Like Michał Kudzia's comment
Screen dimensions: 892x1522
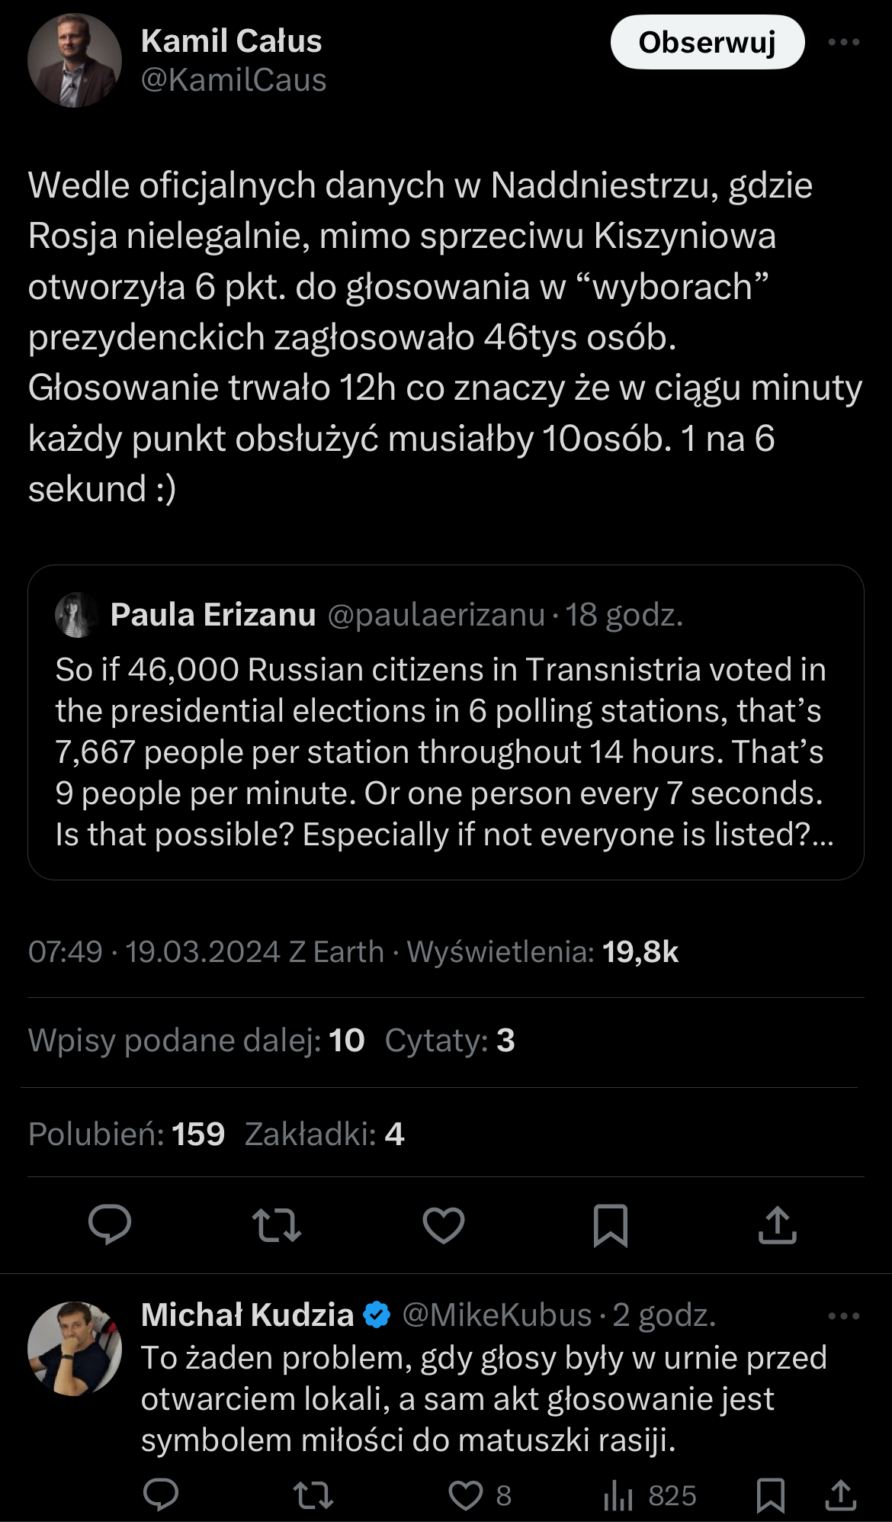point(466,1495)
